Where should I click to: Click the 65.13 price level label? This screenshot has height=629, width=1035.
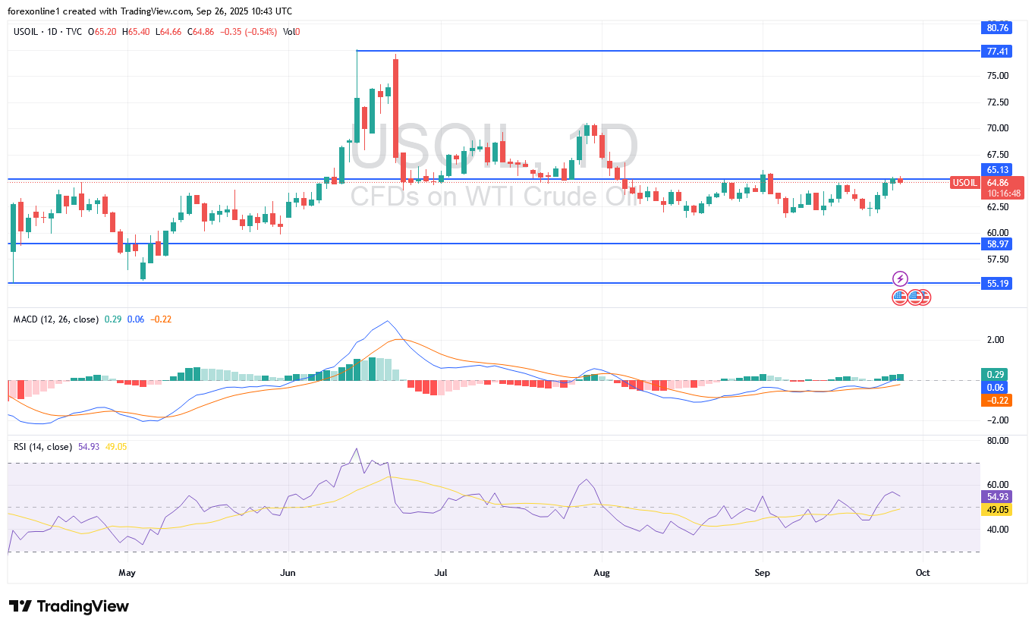pyautogui.click(x=997, y=170)
